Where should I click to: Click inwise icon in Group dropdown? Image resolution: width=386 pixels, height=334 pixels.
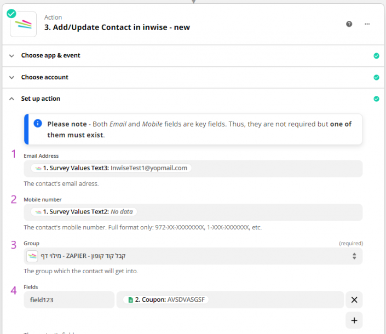32,256
